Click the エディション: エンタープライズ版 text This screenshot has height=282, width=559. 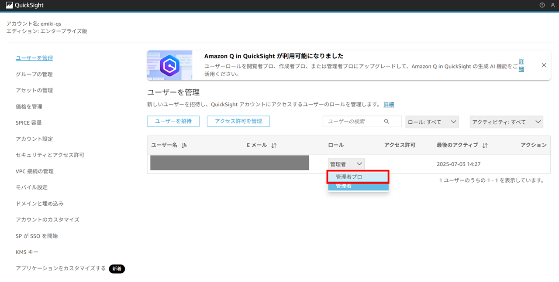(47, 31)
